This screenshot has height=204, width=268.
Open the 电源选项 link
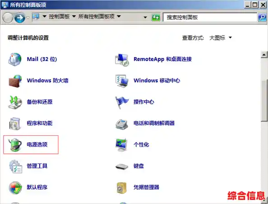[x=37, y=144]
